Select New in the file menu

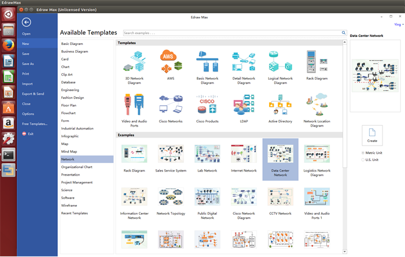(37, 44)
